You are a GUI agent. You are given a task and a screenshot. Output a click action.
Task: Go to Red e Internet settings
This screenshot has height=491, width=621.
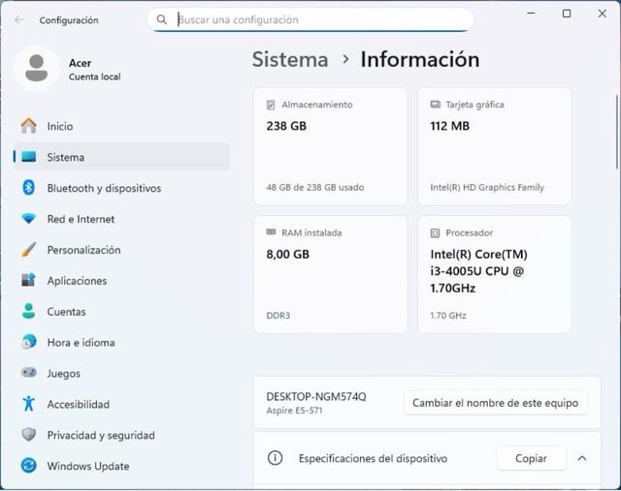click(x=121, y=219)
